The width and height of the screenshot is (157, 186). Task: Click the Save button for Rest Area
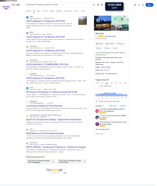[98, 48]
